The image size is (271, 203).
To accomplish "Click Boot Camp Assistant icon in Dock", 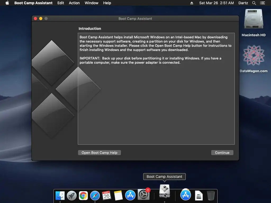I will [165, 191].
